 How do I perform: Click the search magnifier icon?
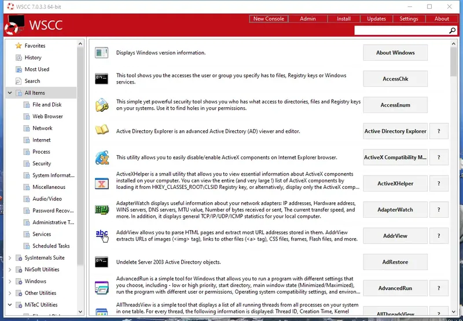(452, 31)
